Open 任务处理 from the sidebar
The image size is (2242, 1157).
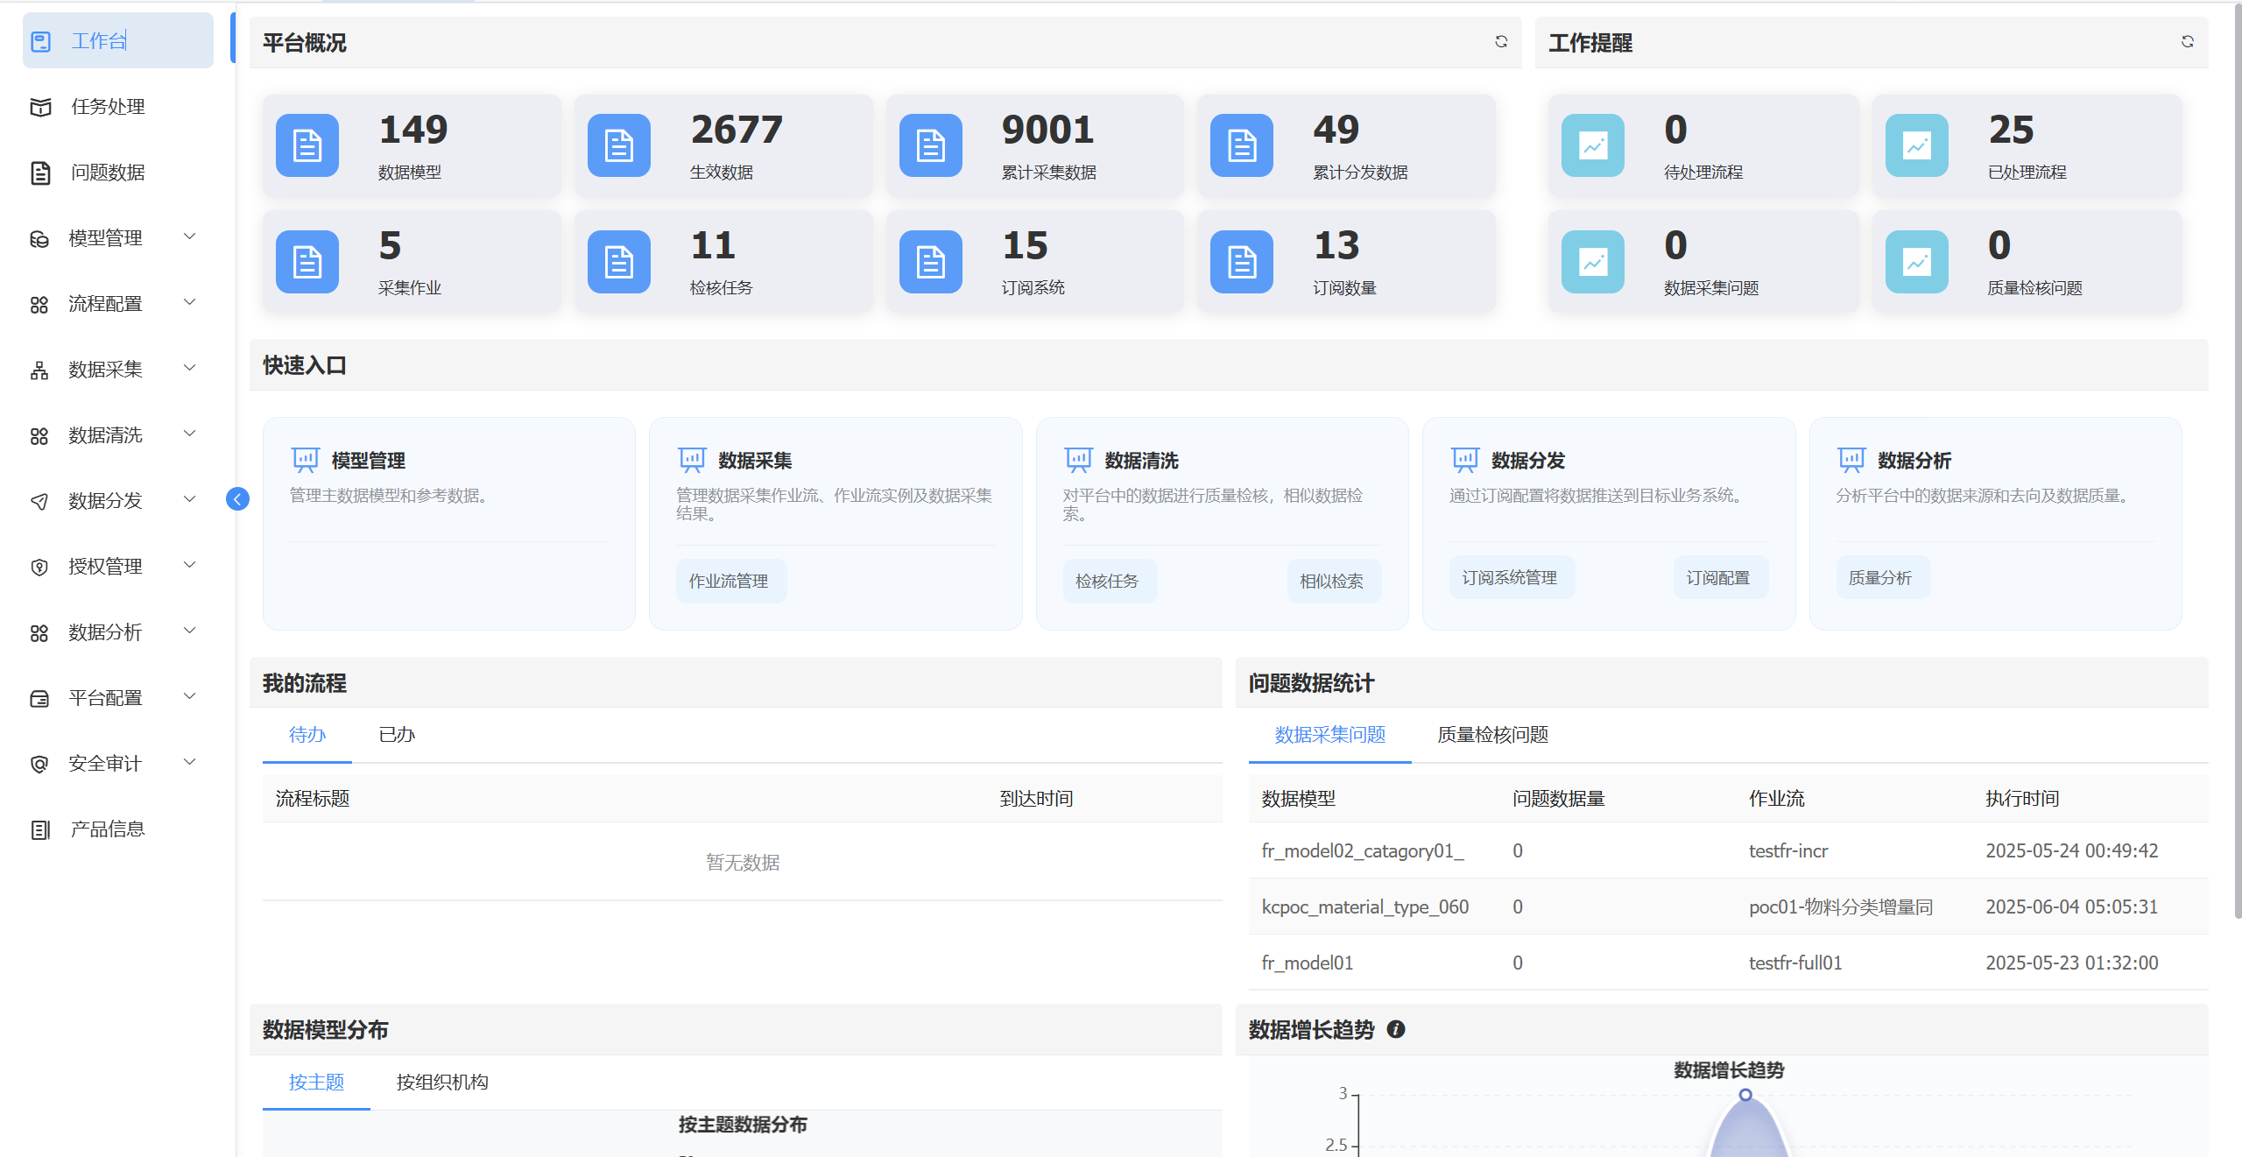point(108,107)
